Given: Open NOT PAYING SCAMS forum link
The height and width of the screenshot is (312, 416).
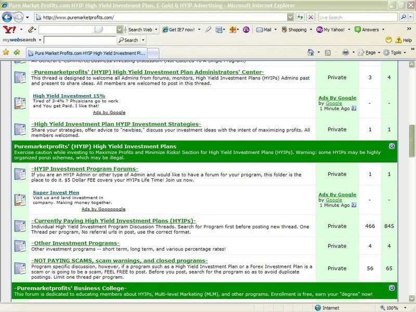Looking at the screenshot, I should click(120, 261).
